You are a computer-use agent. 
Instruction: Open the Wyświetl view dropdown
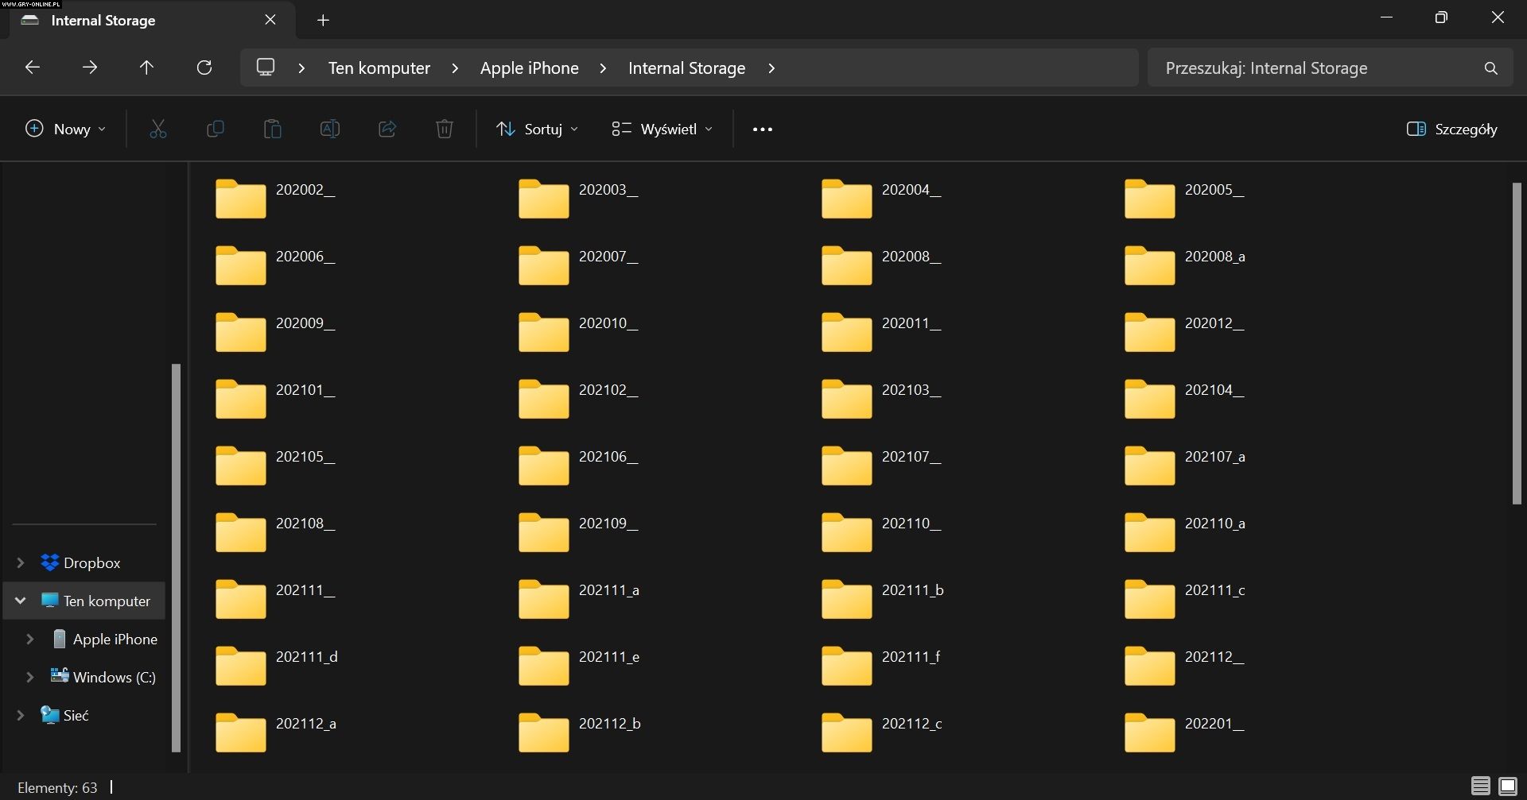[662, 129]
